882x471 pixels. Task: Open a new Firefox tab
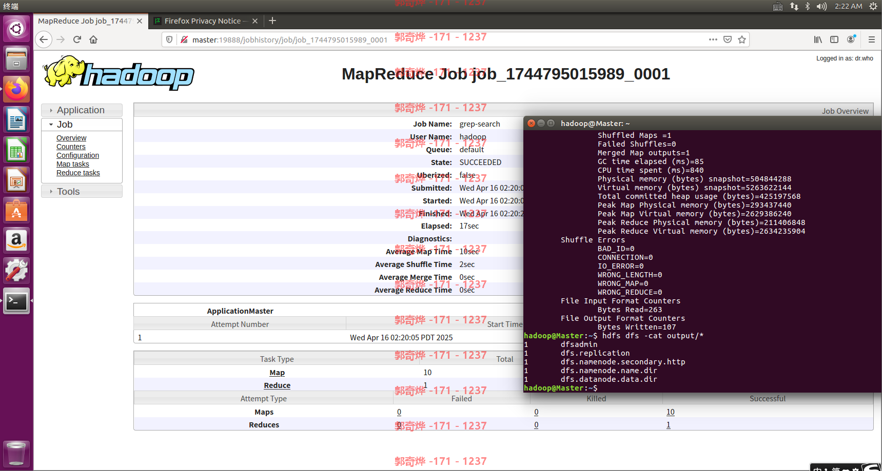tap(272, 21)
